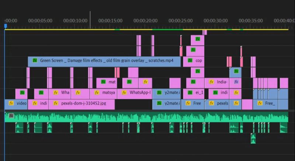Click the purple fx badge right of India- clip
The width and height of the screenshot is (295, 161).
point(236,82)
